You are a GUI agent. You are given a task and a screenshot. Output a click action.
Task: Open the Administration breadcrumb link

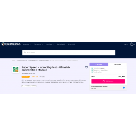point(33,60)
